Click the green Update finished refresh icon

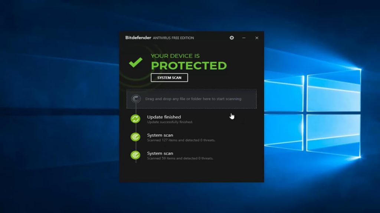(135, 119)
